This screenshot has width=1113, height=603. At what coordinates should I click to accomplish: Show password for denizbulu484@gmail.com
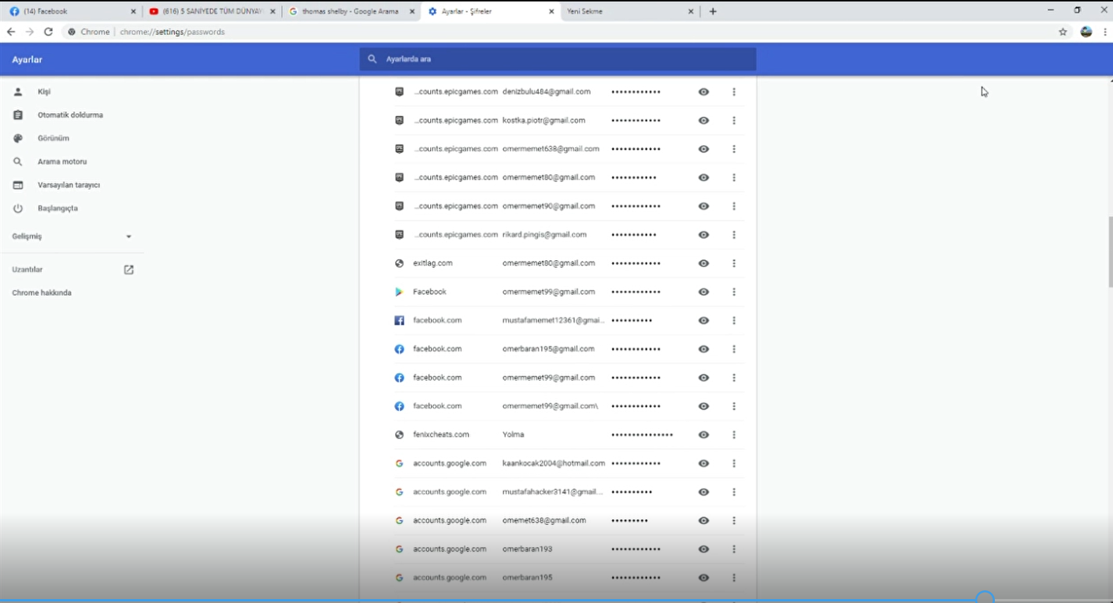point(703,91)
